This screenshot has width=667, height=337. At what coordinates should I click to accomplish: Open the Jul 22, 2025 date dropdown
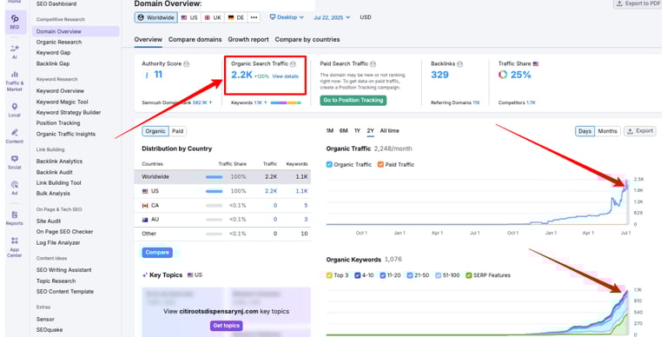pyautogui.click(x=332, y=17)
